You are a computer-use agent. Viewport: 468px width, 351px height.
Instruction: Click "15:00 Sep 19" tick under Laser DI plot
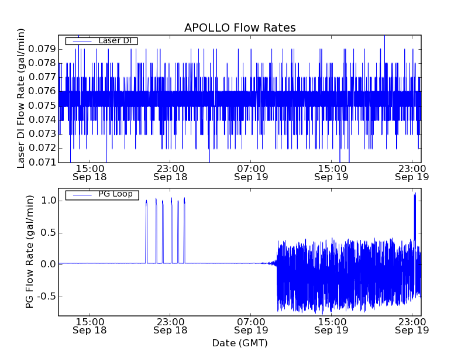331,173
